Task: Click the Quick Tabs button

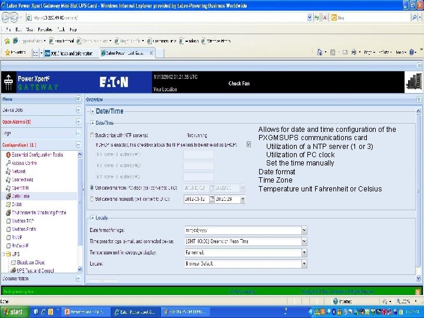Action: 35,53
